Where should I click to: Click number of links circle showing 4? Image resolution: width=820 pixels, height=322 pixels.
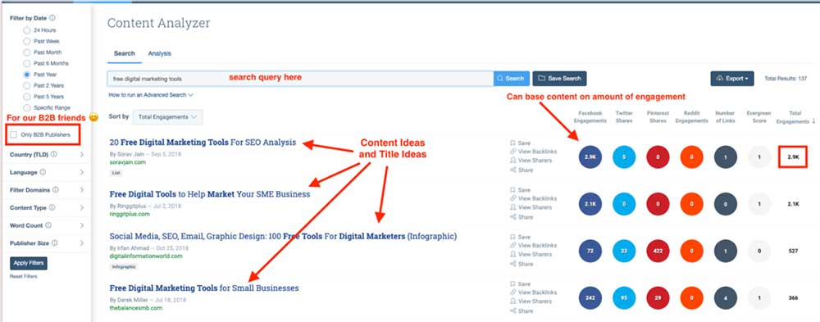(726, 298)
